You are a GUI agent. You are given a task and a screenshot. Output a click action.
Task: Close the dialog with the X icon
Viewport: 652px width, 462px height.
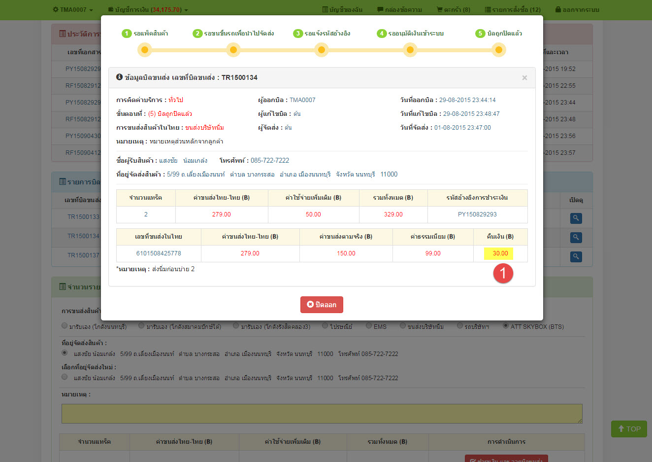pyautogui.click(x=524, y=78)
